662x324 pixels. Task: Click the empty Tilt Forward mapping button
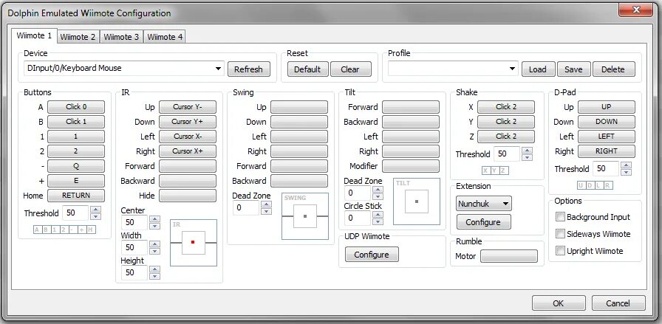point(411,107)
